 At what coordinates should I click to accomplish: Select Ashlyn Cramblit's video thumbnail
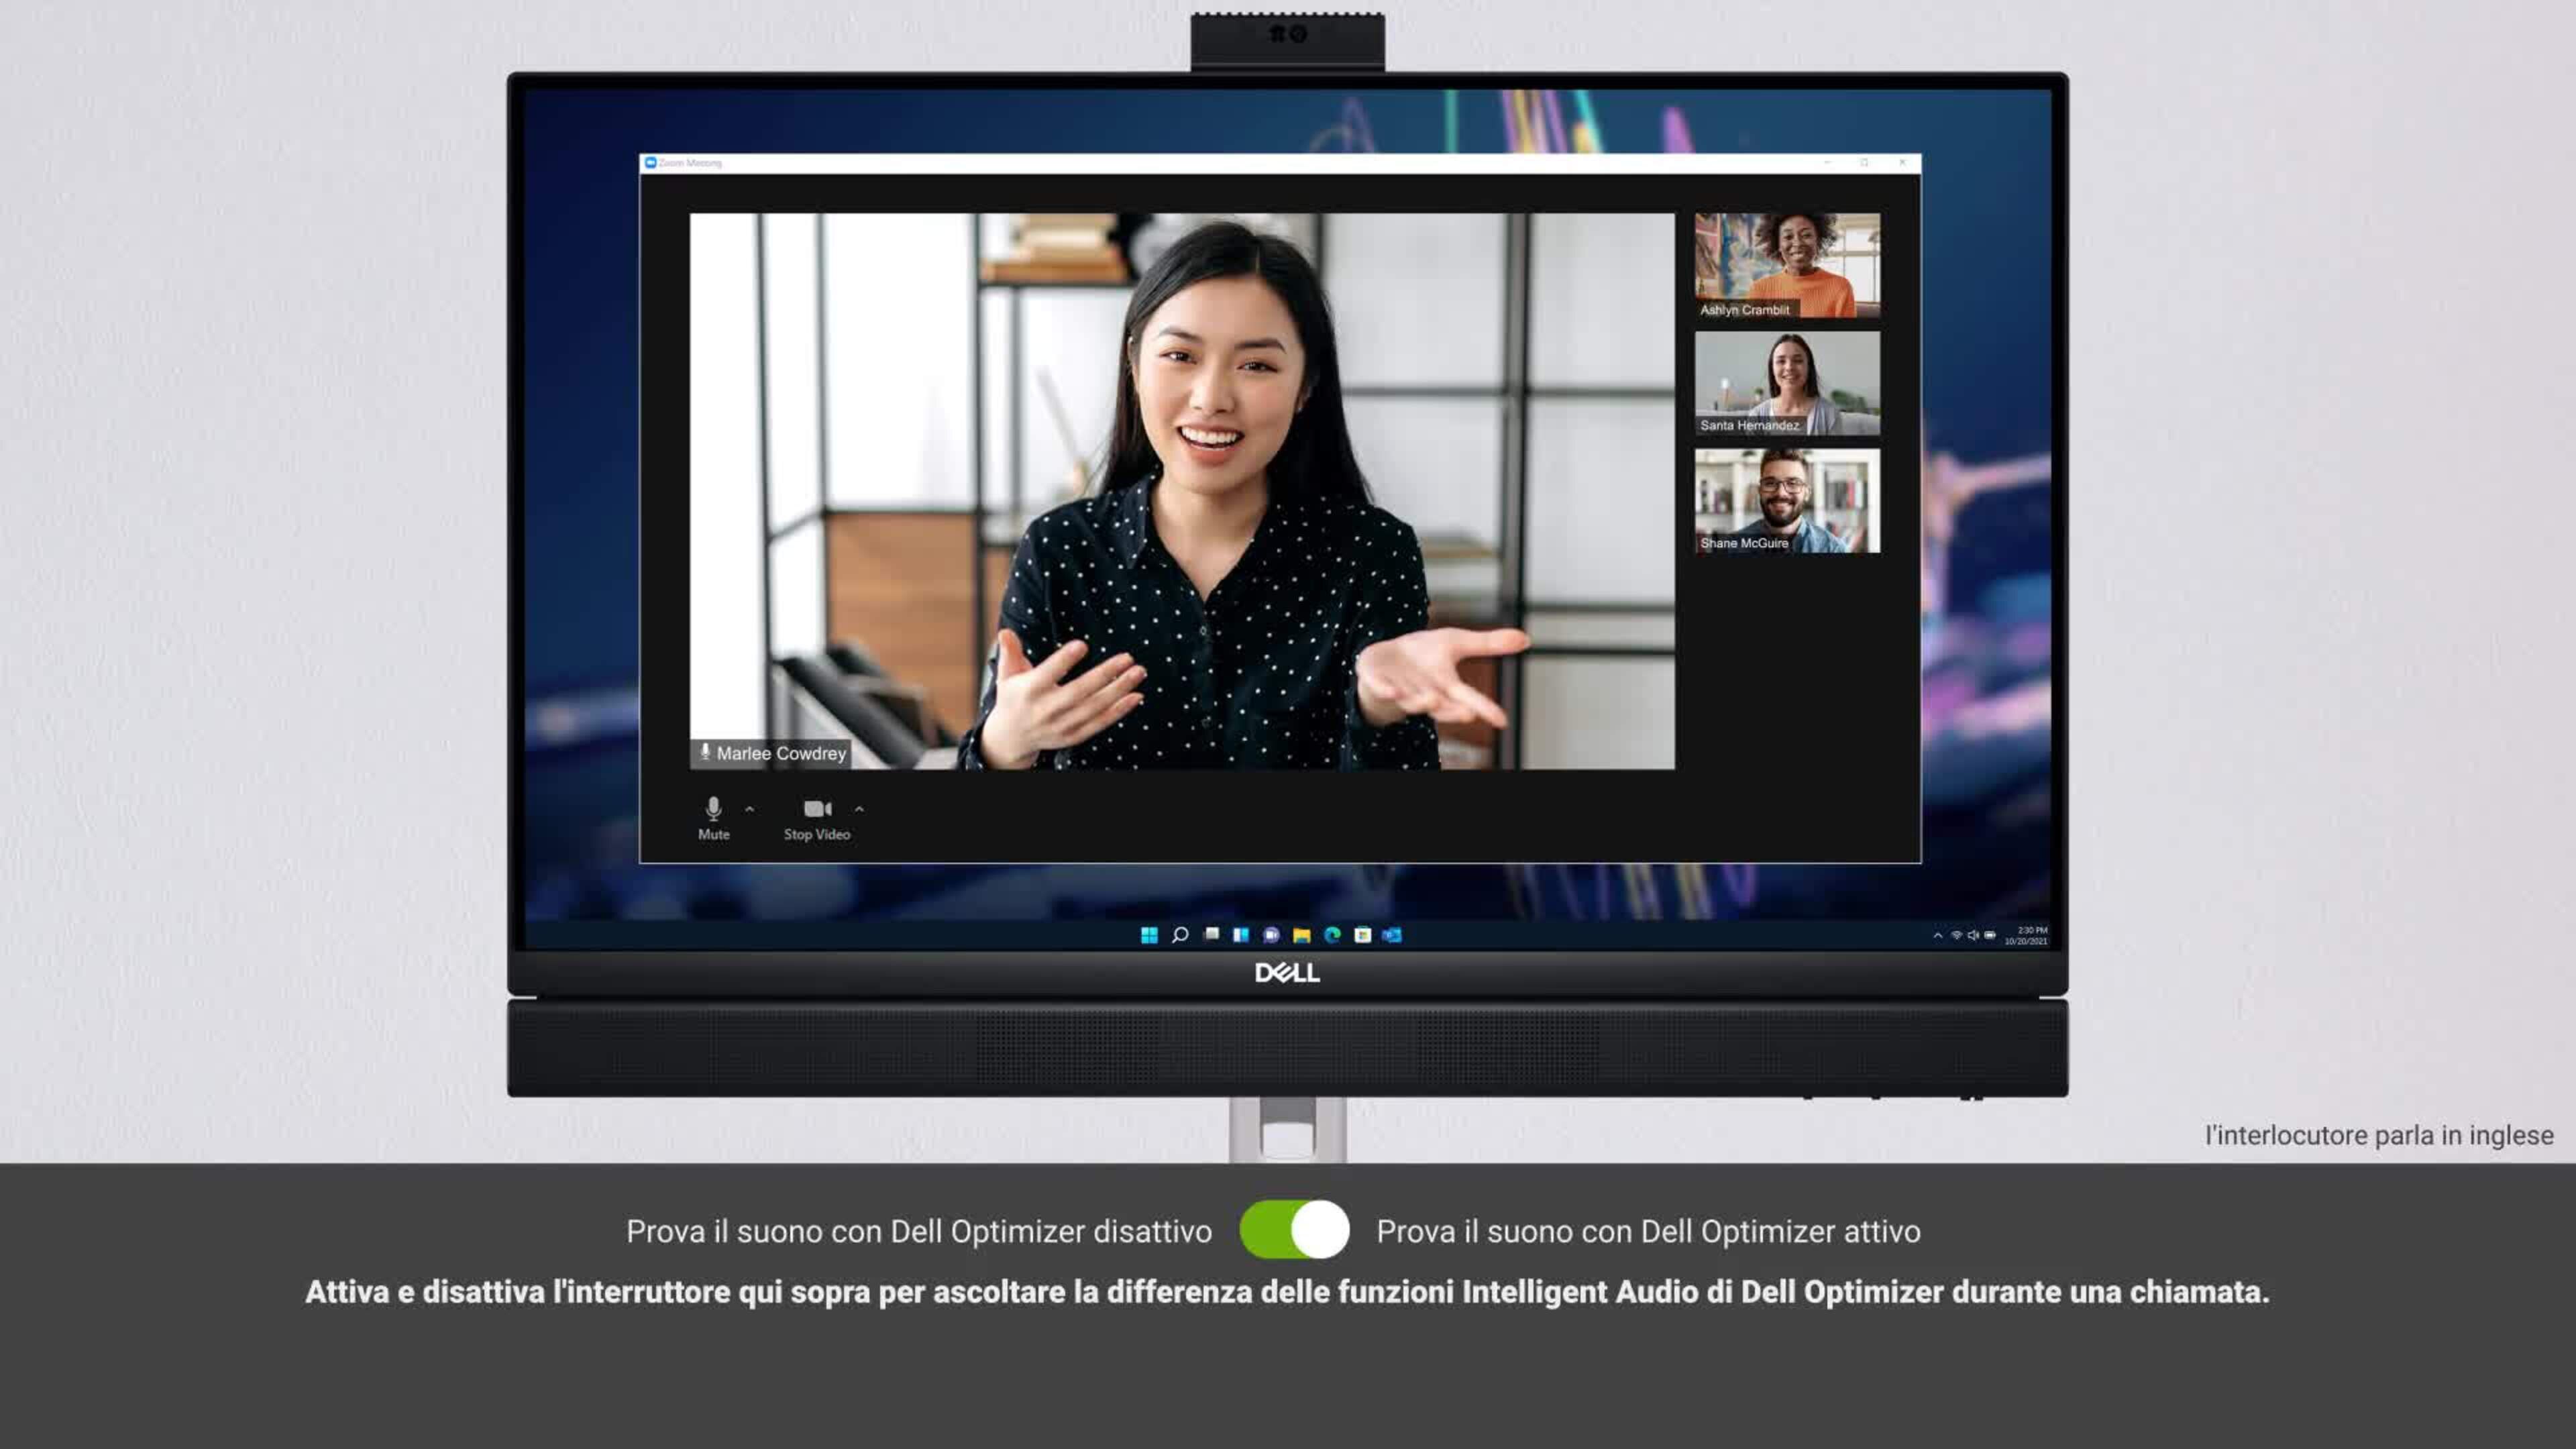tap(1787, 265)
